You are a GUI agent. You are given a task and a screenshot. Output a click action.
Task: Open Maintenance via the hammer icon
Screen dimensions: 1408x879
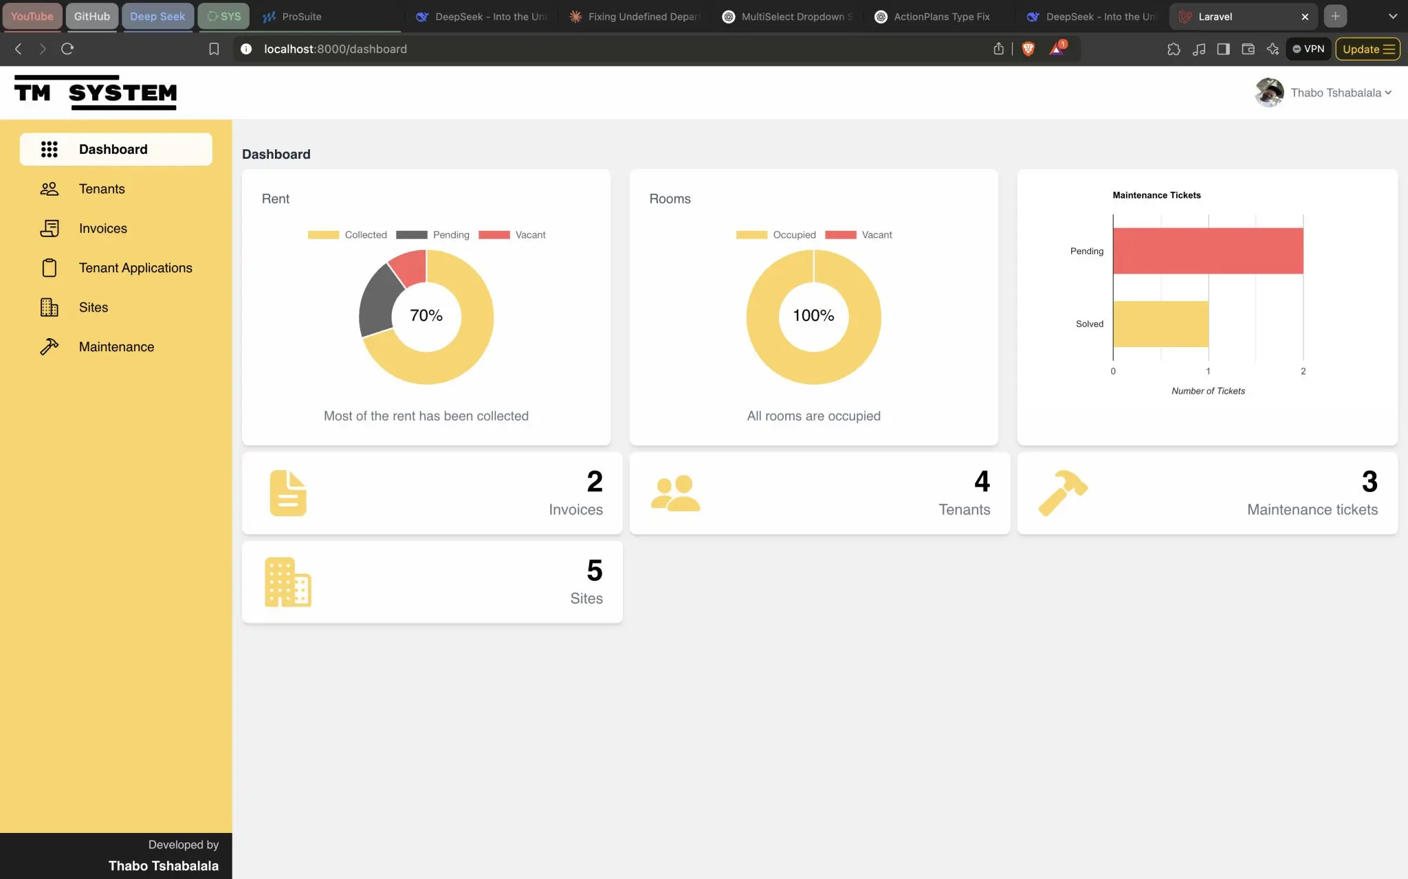point(49,346)
